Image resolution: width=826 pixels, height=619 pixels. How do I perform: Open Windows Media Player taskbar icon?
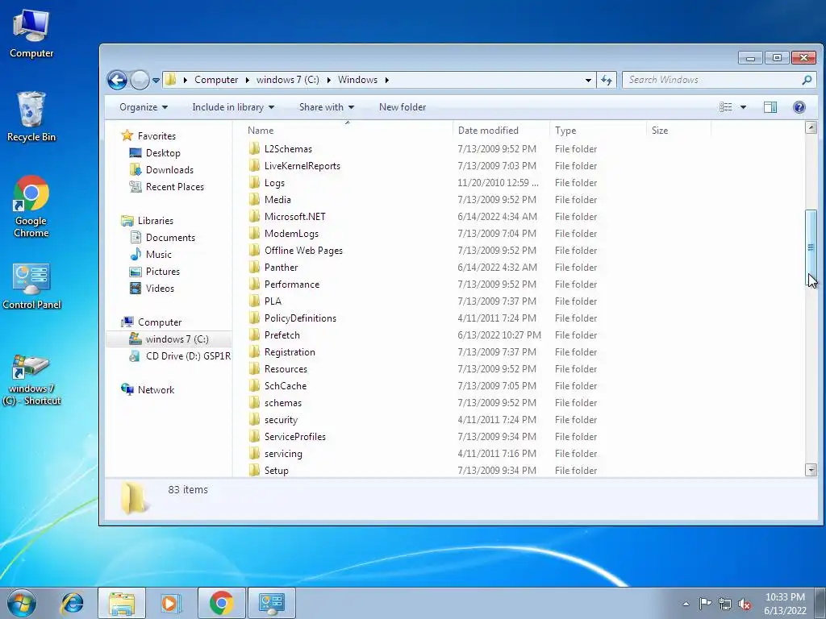(x=171, y=603)
